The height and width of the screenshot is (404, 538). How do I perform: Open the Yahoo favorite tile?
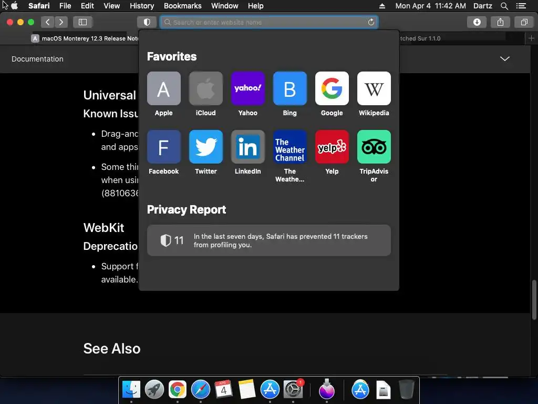point(248,88)
